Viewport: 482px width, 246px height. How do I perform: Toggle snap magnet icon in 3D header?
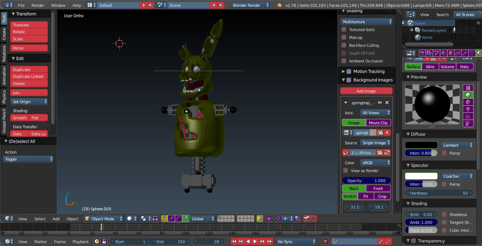pyautogui.click(x=278, y=219)
